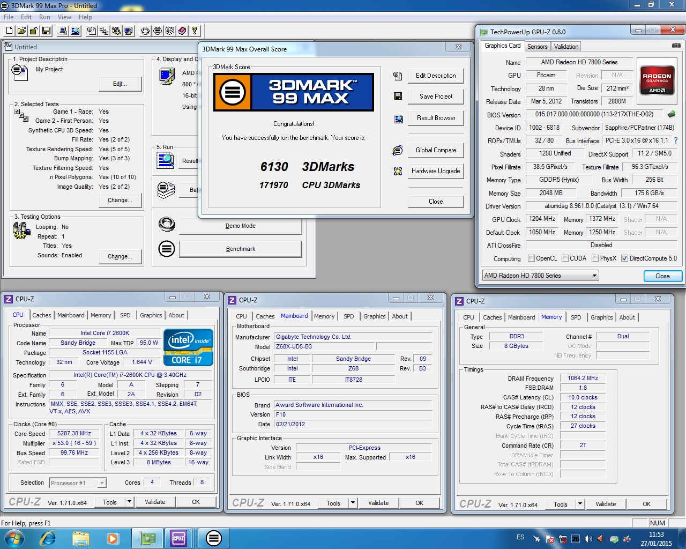
Task: Toggle the DirectCompute 5.0 checkbox
Action: tap(624, 258)
